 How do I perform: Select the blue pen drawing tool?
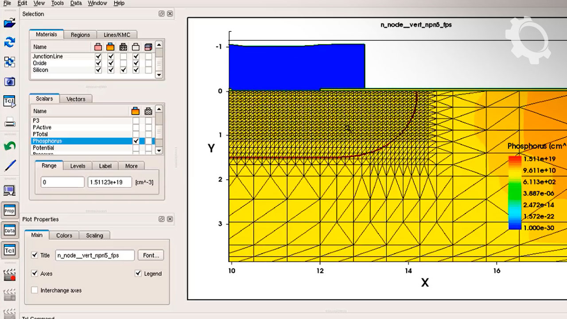click(9, 166)
